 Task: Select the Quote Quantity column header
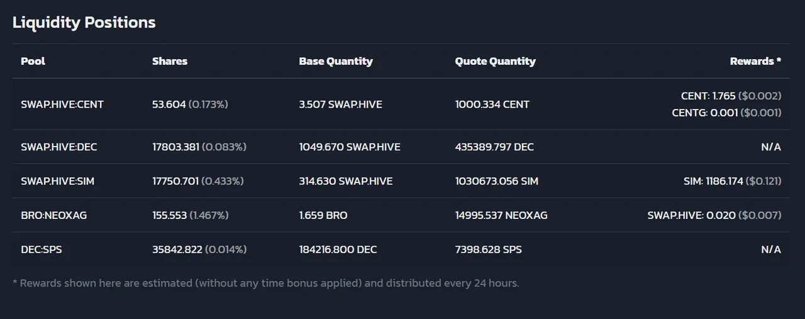click(x=496, y=61)
